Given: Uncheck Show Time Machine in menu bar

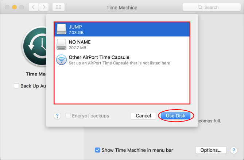Looking at the screenshot, I should (97, 150).
